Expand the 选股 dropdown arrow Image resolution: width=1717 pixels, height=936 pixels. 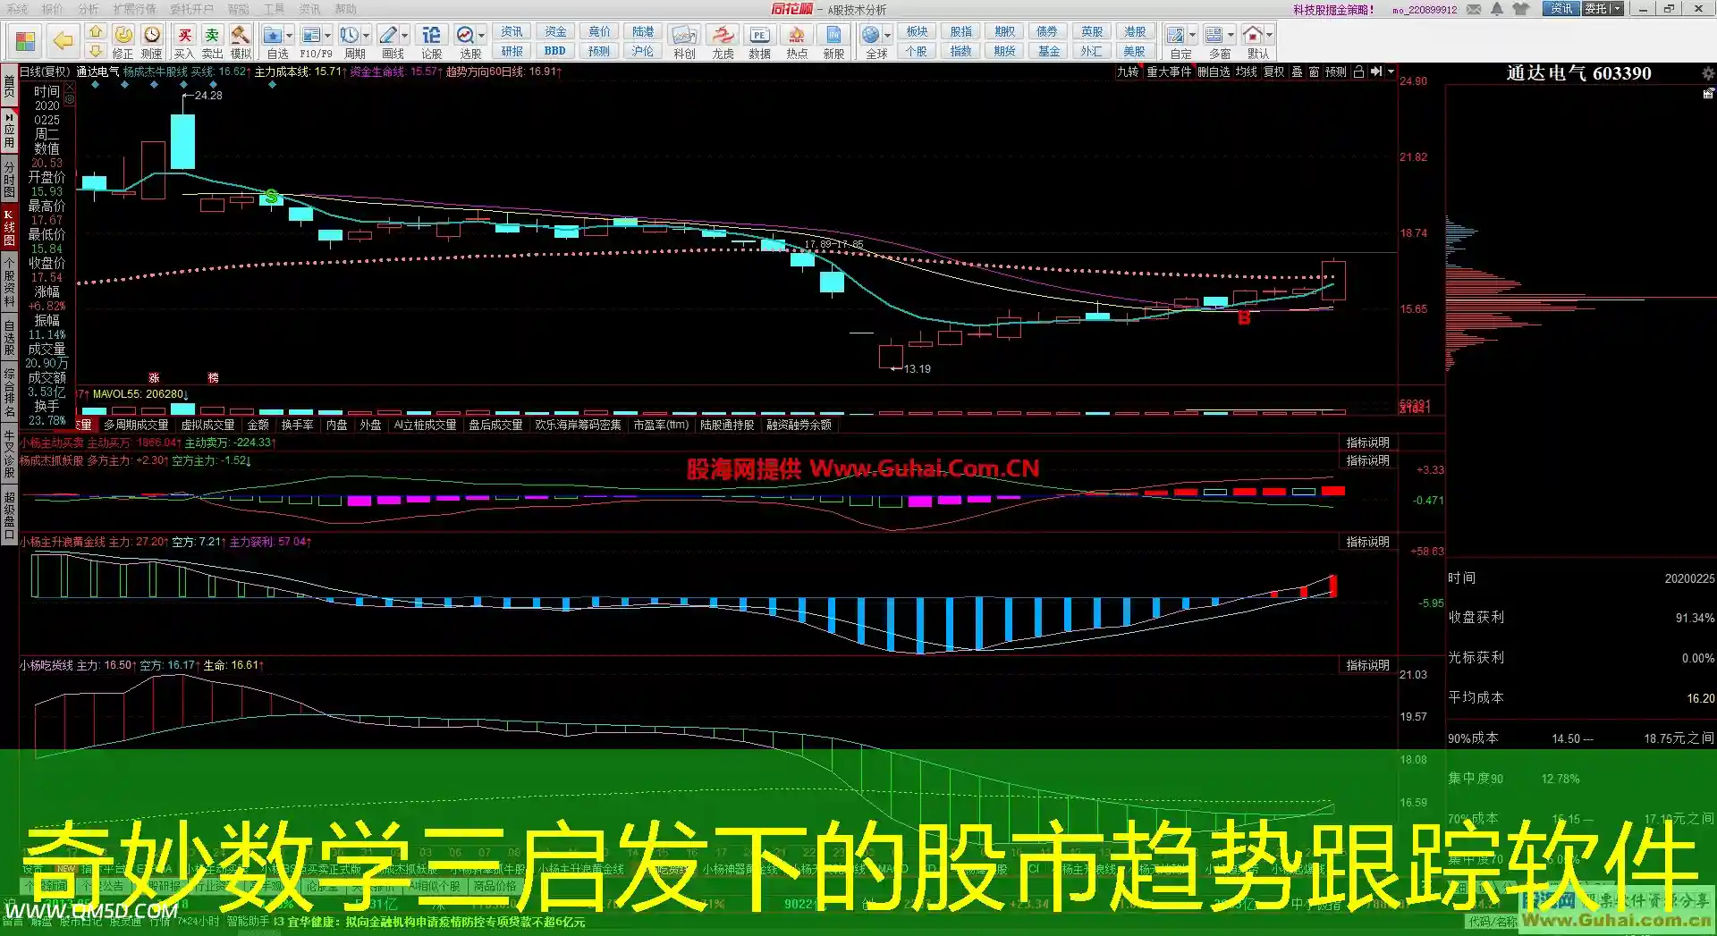pos(481,36)
